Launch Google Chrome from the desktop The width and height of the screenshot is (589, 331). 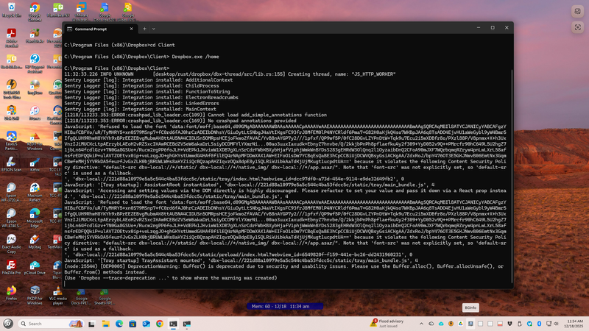point(35,10)
